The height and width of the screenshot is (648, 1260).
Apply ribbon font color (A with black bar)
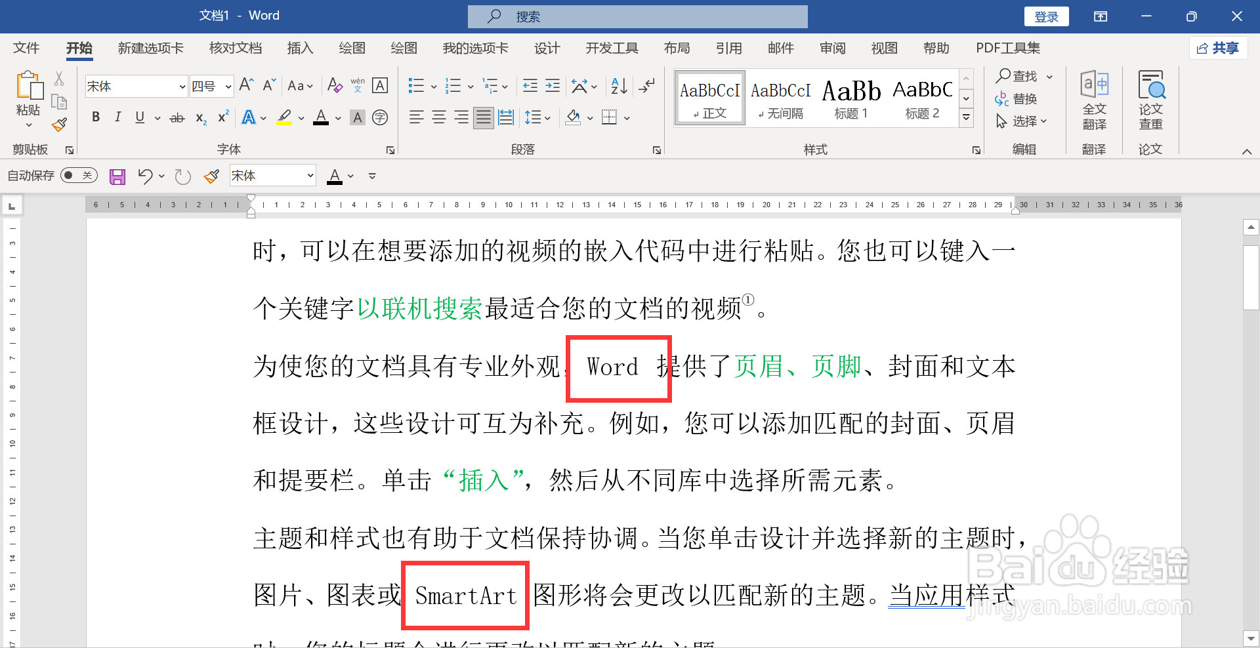(321, 118)
